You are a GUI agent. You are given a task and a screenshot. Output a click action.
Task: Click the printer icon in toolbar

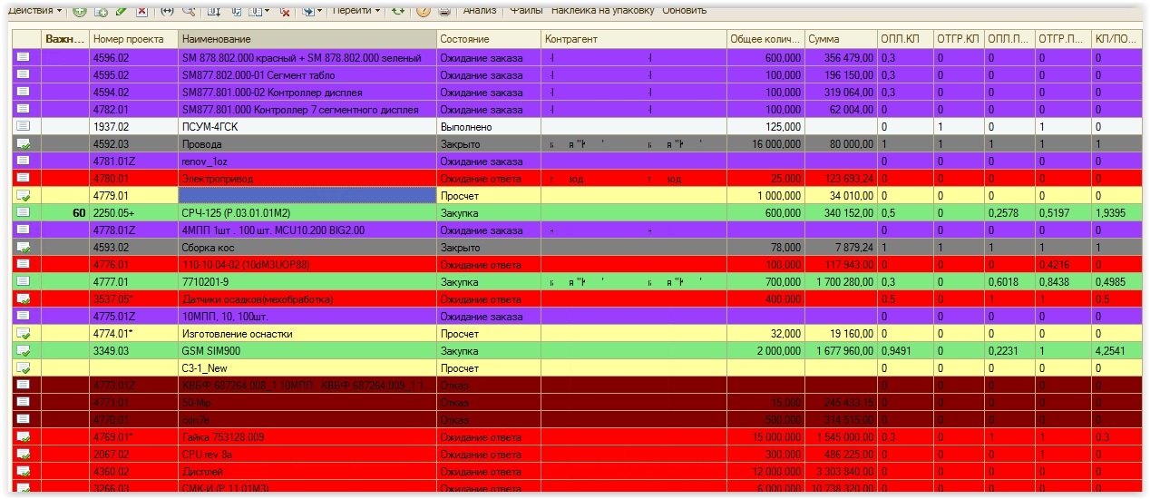444,11
